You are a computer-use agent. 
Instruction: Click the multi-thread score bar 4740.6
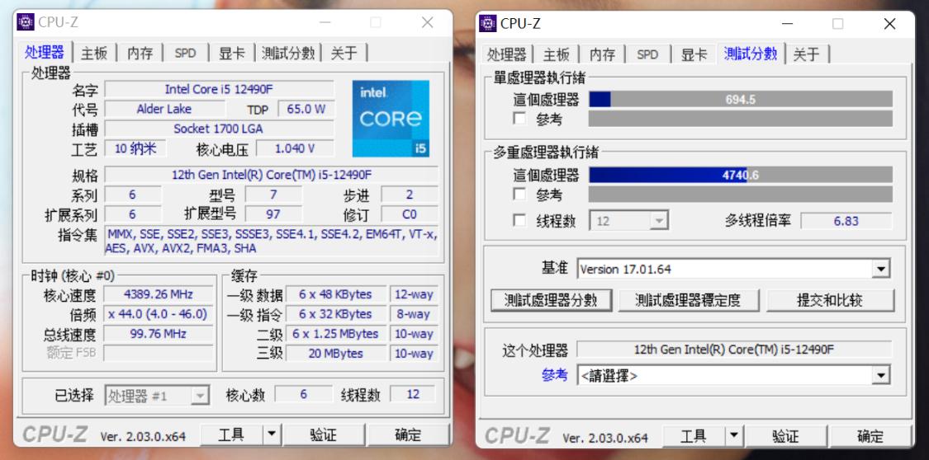741,175
